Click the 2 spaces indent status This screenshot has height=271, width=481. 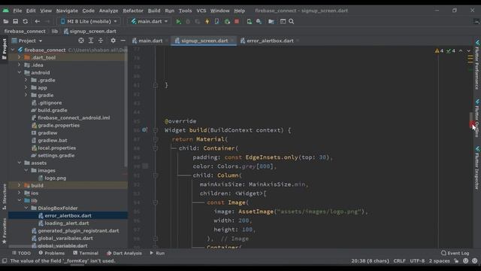point(439,261)
